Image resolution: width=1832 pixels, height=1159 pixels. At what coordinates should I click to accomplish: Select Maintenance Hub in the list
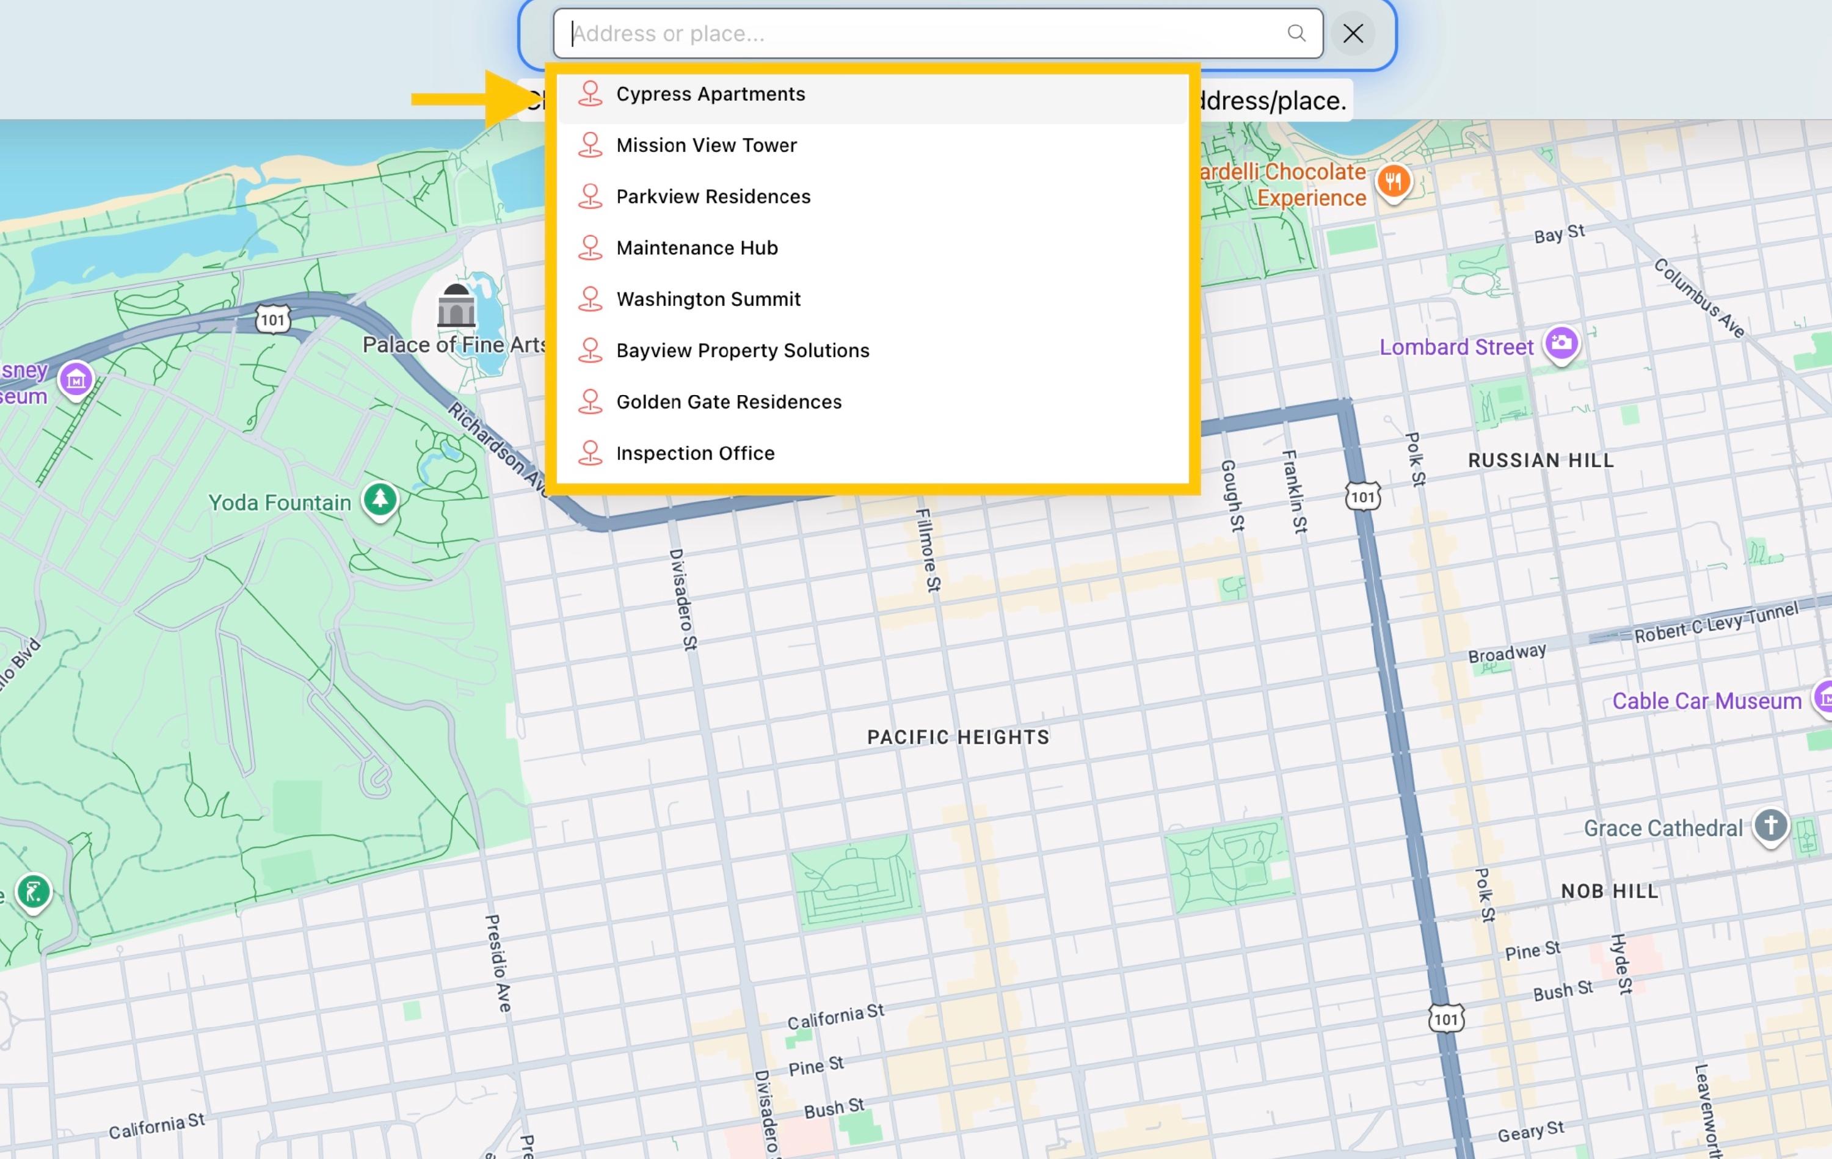696,248
